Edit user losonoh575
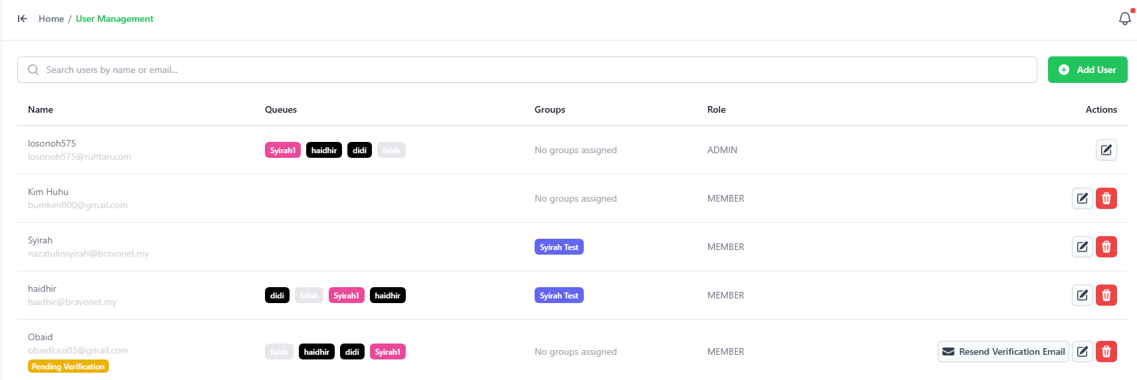The width and height of the screenshot is (1137, 380). [1106, 150]
